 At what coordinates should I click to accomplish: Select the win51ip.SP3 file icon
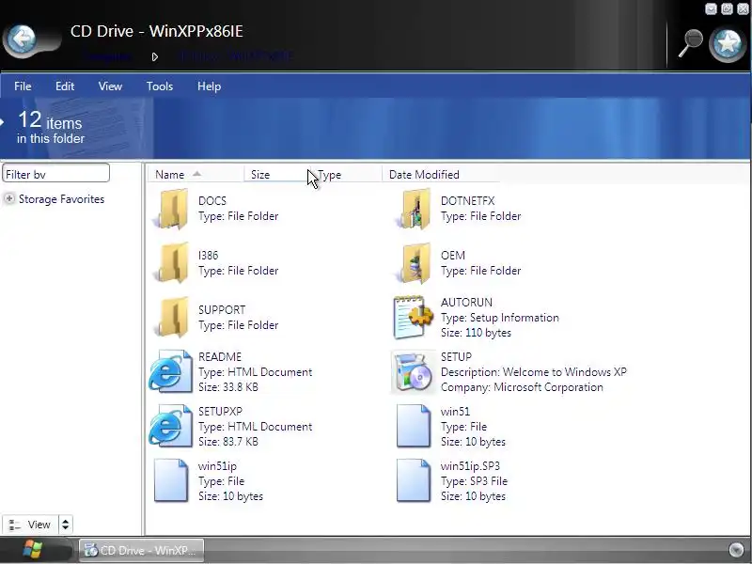point(414,480)
